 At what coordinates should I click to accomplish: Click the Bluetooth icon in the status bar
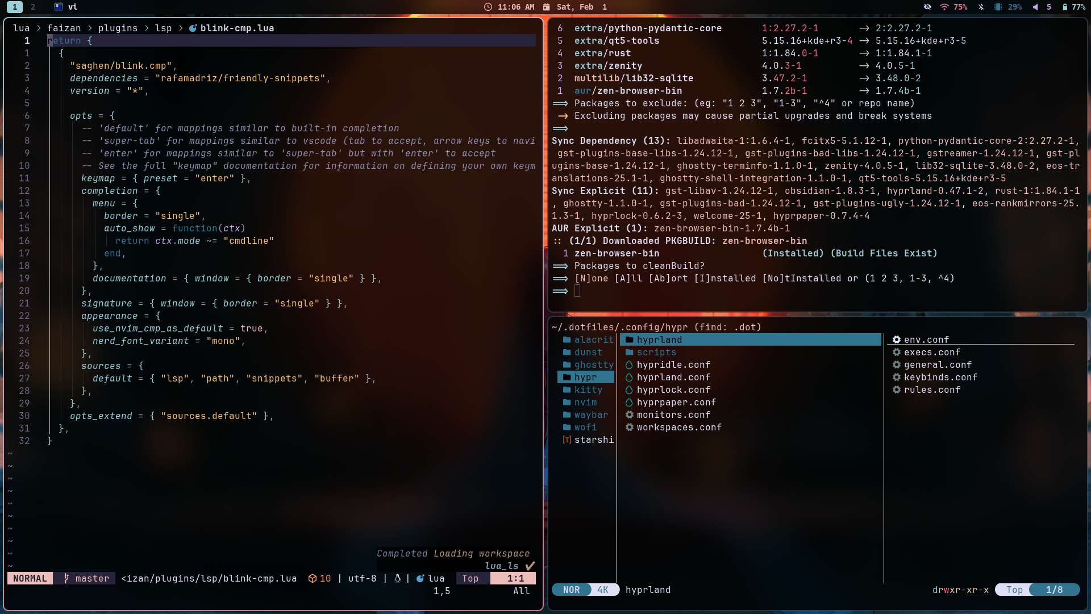[981, 7]
